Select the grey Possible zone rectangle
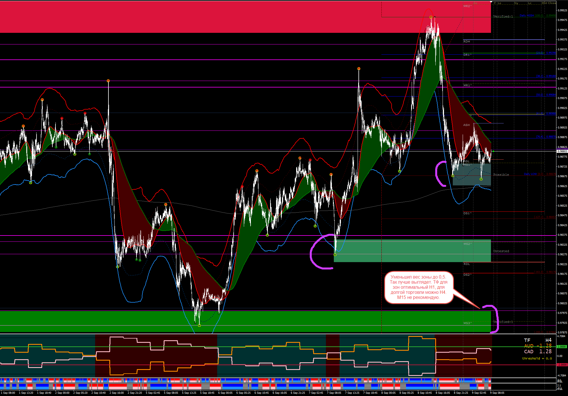568x396 pixels. point(472,175)
